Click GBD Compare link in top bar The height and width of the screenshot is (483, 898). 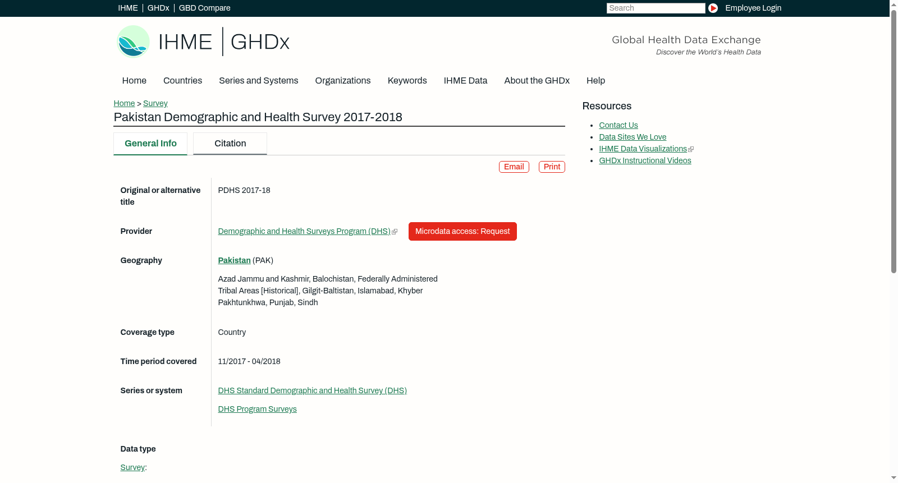pyautogui.click(x=204, y=8)
